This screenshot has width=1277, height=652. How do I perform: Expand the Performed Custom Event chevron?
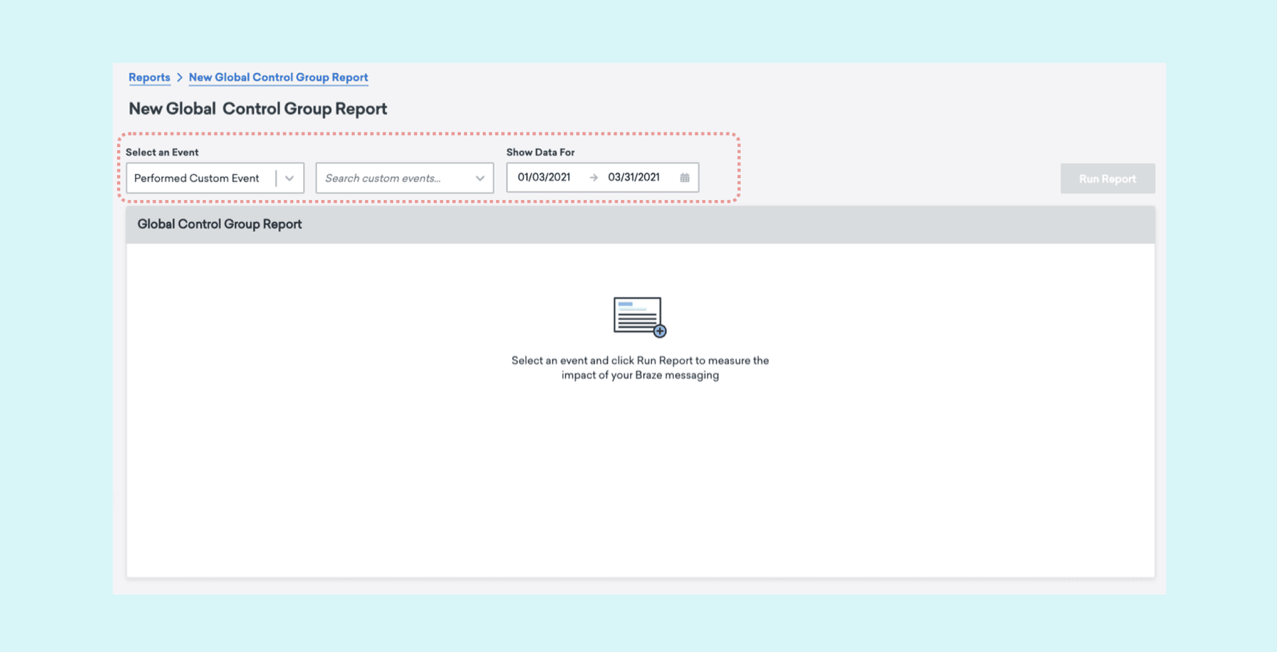click(x=289, y=178)
